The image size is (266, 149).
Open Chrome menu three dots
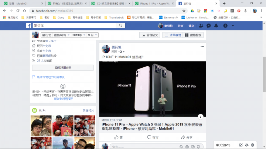tap(262, 11)
